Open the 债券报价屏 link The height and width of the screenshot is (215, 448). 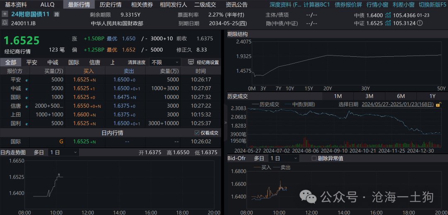point(348,5)
